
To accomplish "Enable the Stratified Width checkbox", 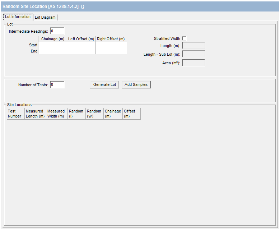I will (184, 38).
